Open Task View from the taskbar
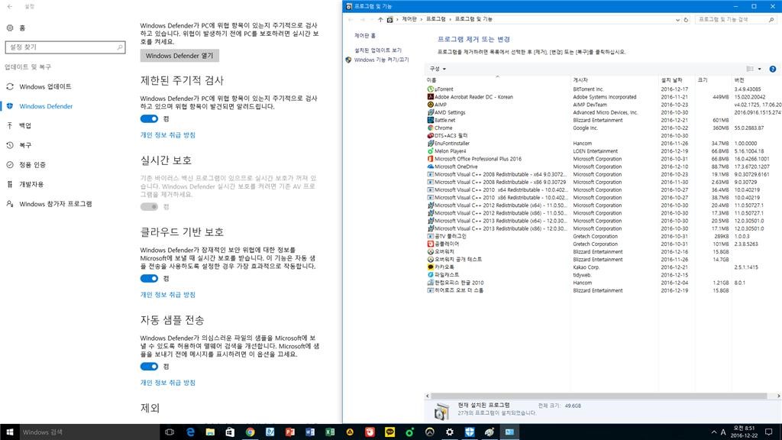Image resolution: width=782 pixels, height=440 pixels. point(170,432)
